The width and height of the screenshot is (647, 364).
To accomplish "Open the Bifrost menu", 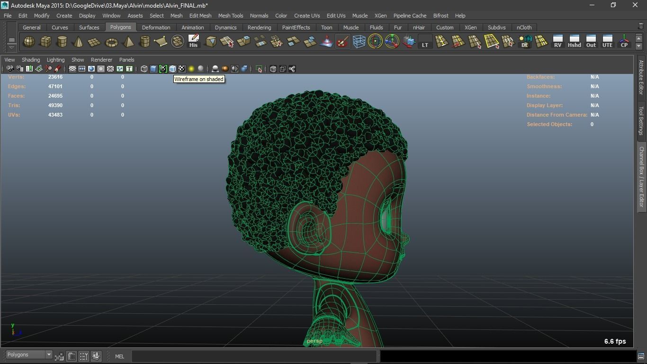I will pyautogui.click(x=440, y=16).
